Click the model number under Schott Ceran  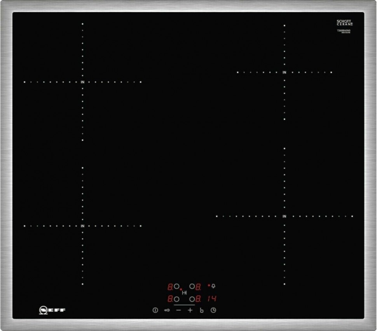(x=344, y=31)
